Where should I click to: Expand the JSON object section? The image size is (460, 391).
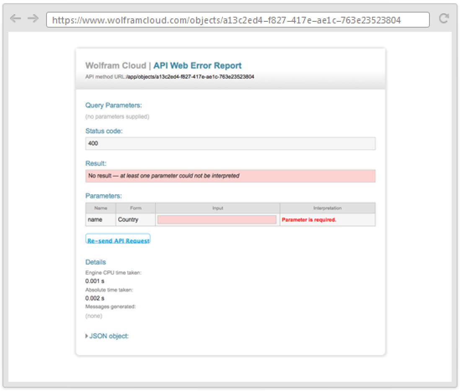107,336
